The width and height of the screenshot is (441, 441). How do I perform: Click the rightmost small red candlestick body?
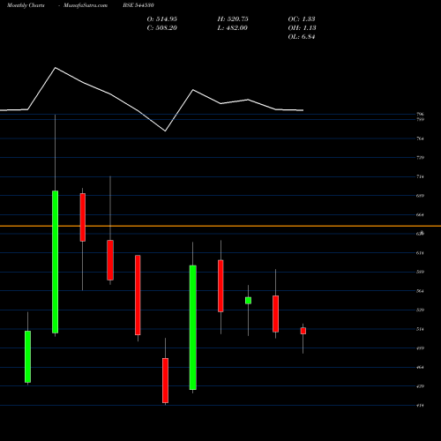tap(303, 331)
